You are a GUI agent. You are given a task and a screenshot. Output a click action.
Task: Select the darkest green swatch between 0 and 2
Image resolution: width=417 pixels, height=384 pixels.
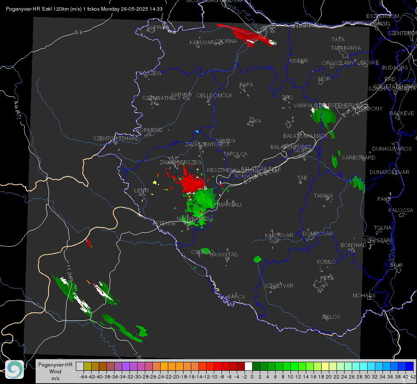[256, 367]
